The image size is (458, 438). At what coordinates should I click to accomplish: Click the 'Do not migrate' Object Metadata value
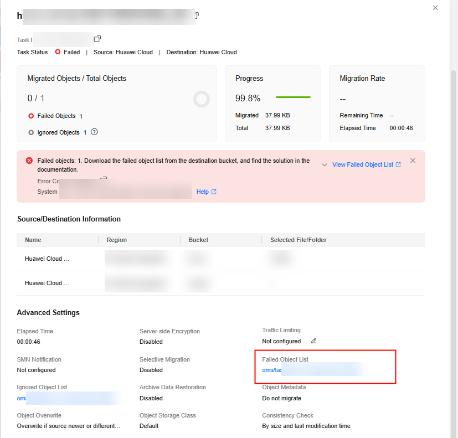(281, 398)
